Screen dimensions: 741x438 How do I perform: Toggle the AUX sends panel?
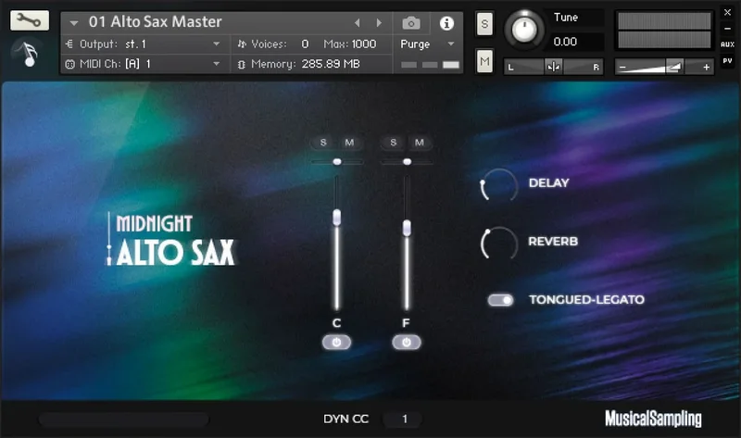(727, 44)
